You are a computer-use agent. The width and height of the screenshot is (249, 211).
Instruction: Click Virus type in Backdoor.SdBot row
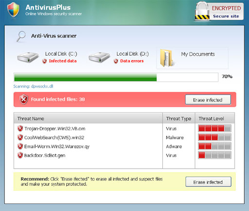tap(171, 155)
